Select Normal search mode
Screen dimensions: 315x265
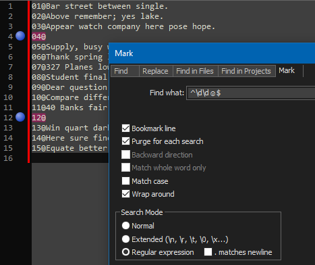pyautogui.click(x=125, y=226)
